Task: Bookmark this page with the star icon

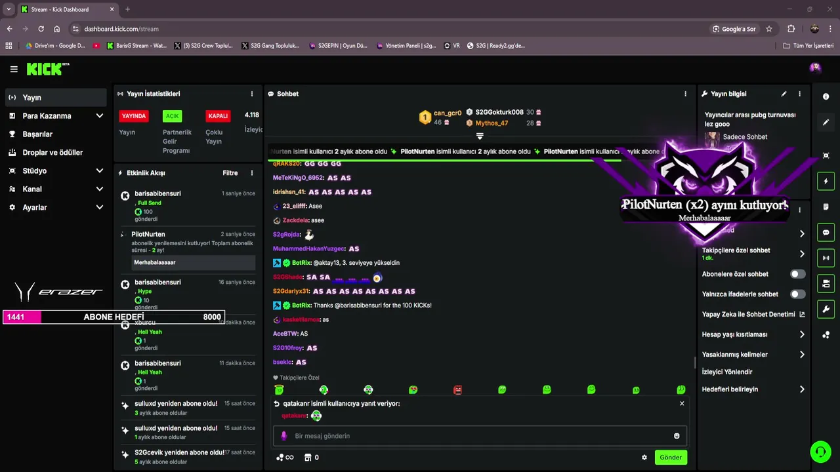Action: tap(769, 29)
